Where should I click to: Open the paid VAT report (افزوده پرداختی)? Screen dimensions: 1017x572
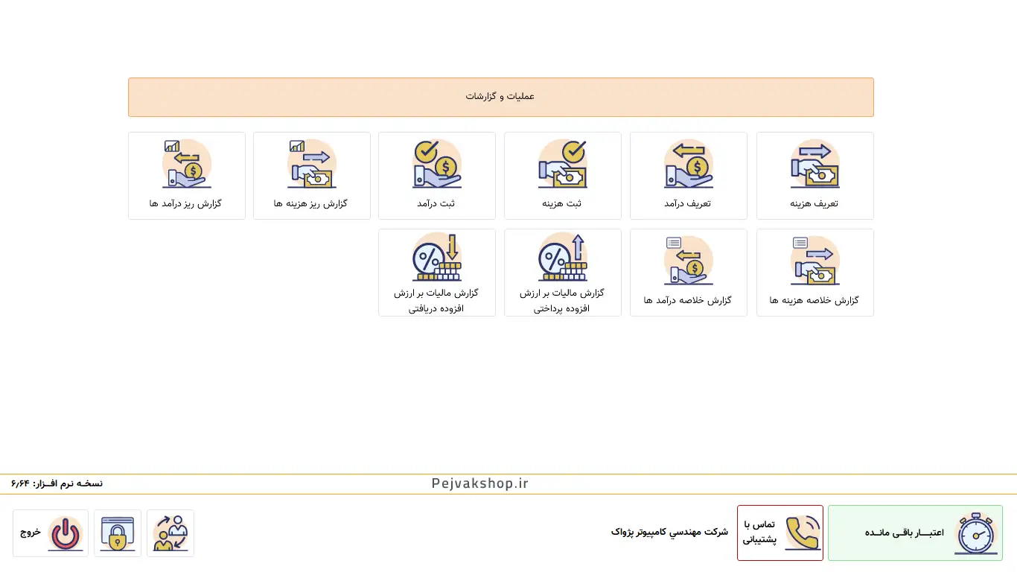point(562,273)
